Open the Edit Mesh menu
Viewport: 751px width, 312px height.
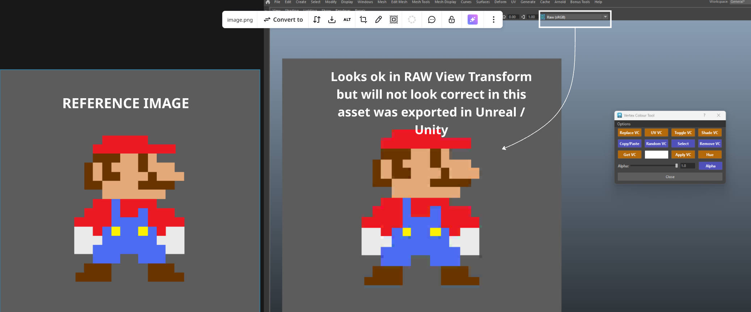point(399,2)
